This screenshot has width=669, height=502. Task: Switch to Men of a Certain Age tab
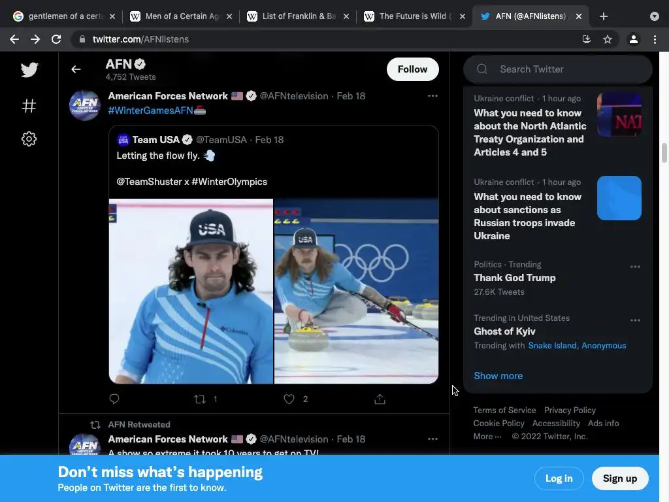click(182, 16)
